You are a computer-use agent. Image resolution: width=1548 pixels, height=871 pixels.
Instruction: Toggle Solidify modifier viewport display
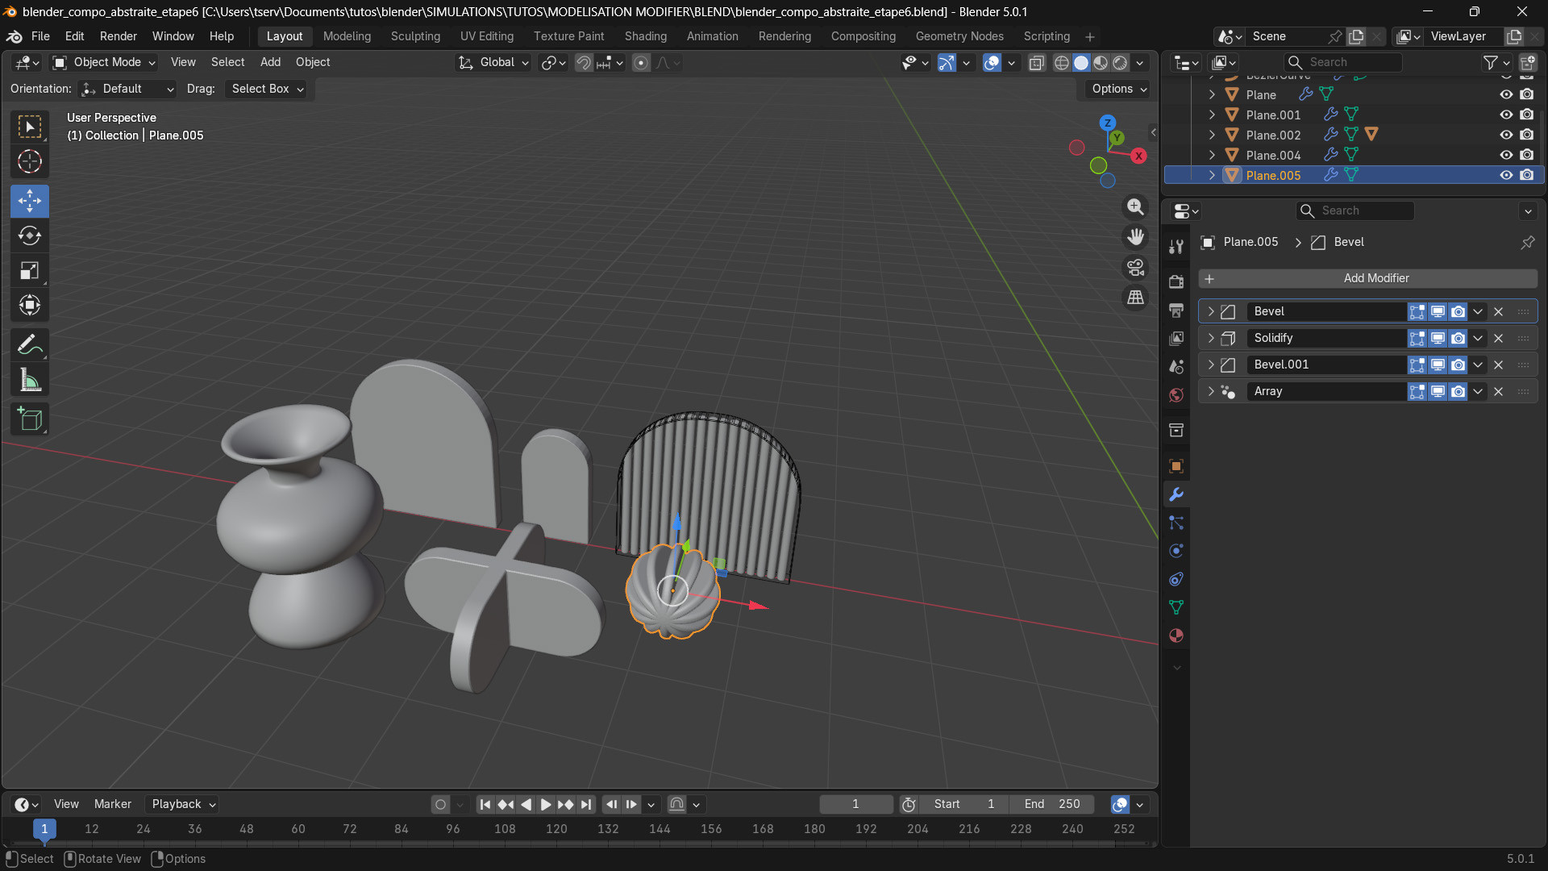pos(1438,338)
